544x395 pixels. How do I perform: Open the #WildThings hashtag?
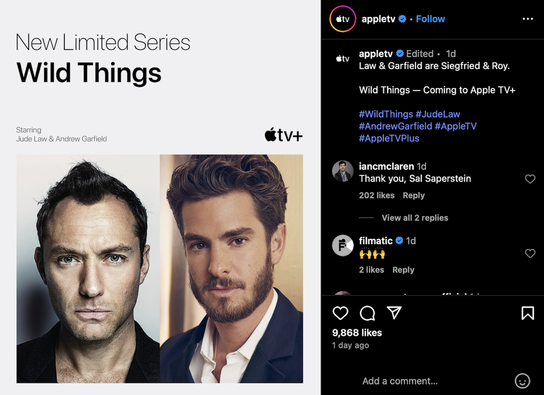(x=386, y=114)
